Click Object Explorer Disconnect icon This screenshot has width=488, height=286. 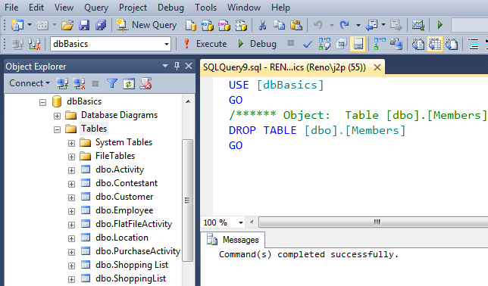point(79,83)
